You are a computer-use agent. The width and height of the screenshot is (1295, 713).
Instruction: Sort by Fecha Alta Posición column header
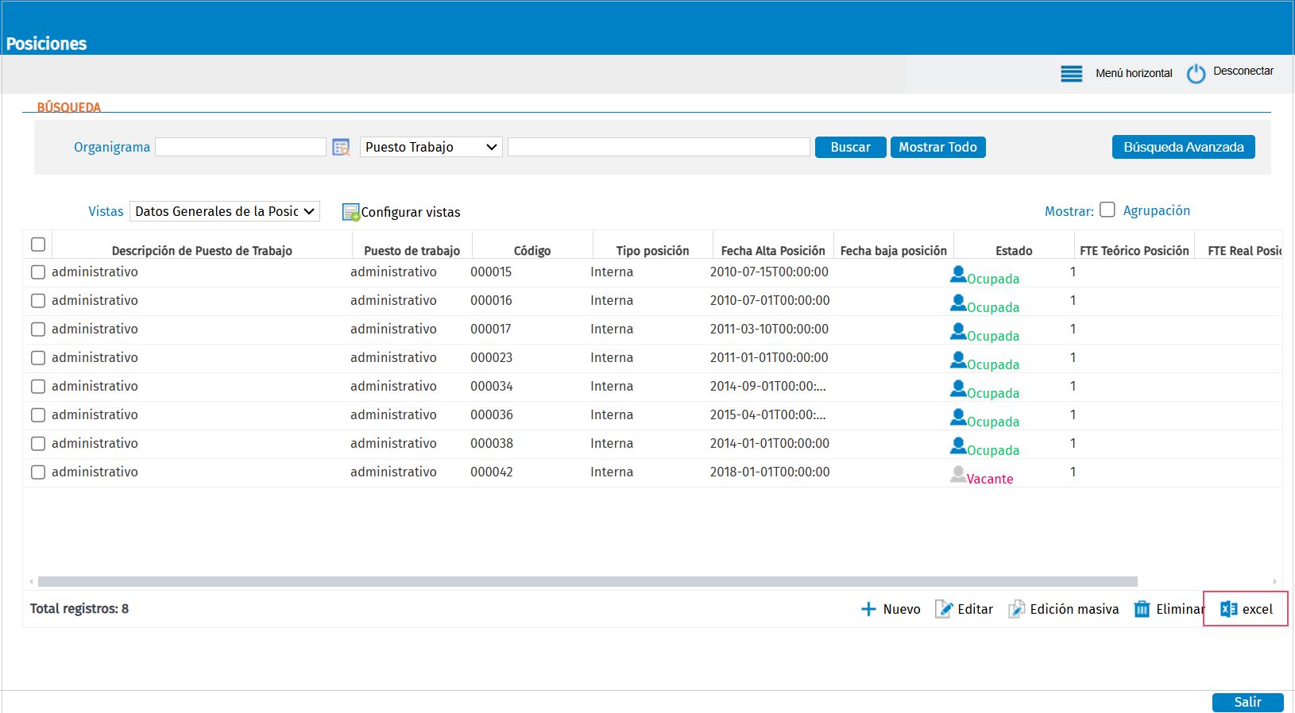click(x=773, y=251)
